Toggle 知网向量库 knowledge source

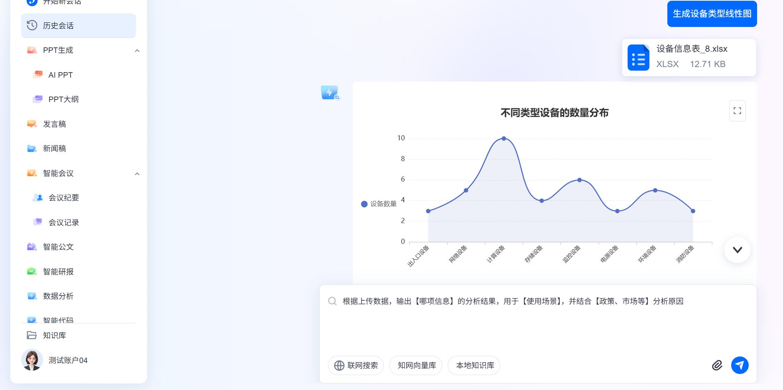416,365
